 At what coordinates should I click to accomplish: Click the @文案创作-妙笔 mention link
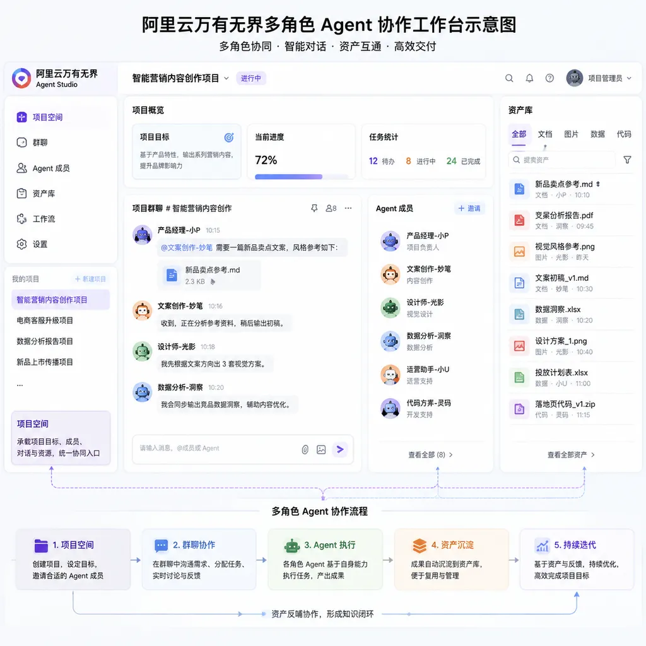pos(187,247)
